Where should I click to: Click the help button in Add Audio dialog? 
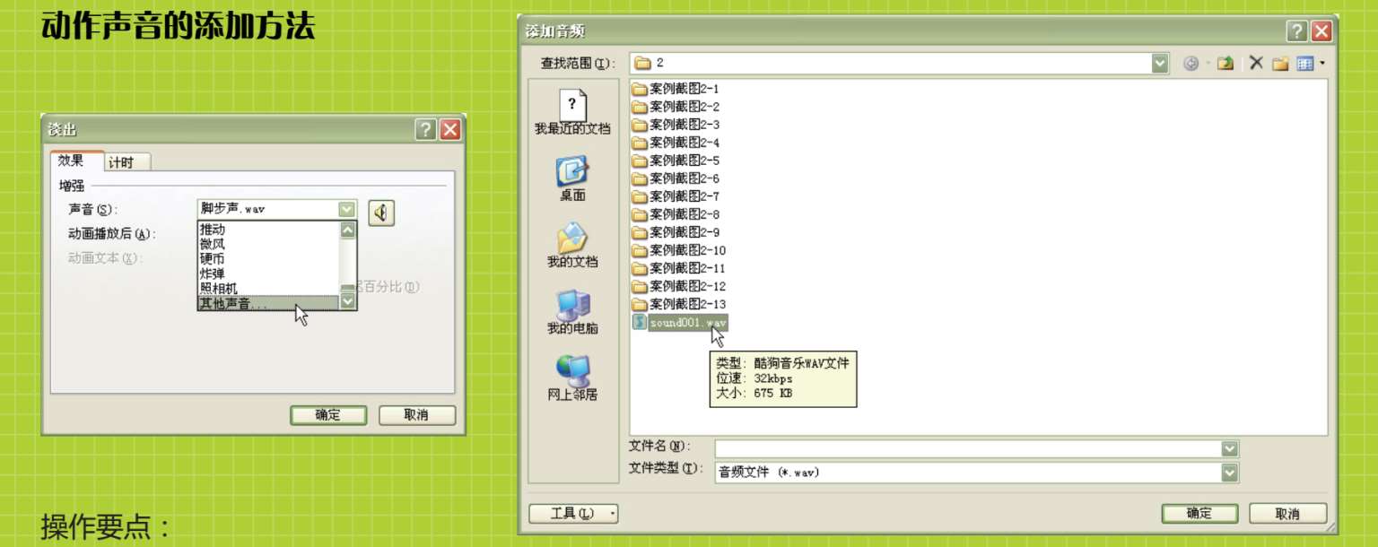[1296, 31]
